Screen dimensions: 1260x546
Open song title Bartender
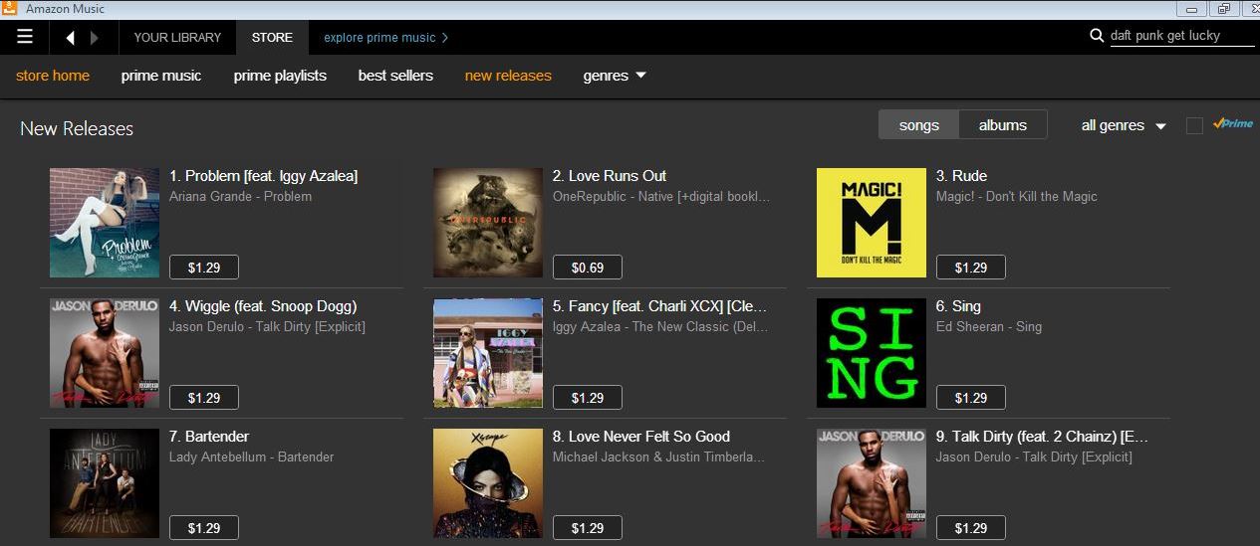[x=209, y=437]
